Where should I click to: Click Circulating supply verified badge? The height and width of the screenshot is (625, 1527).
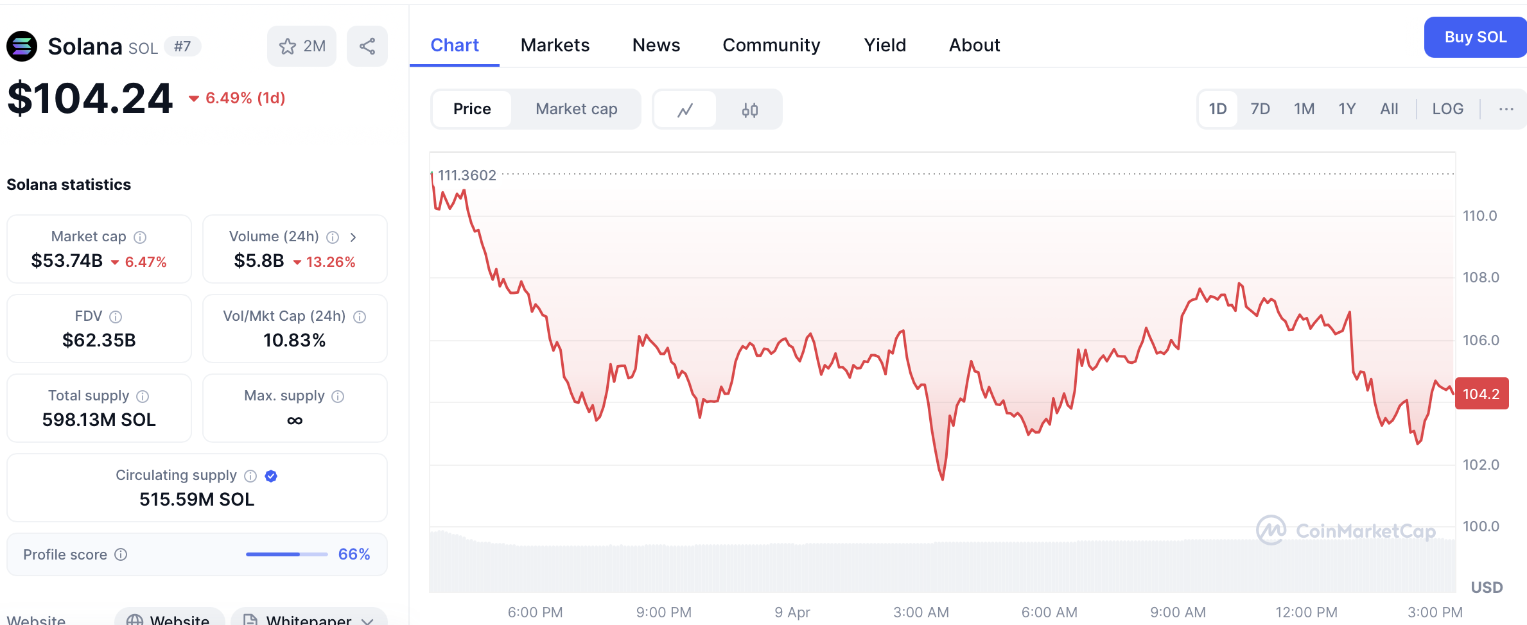(271, 476)
